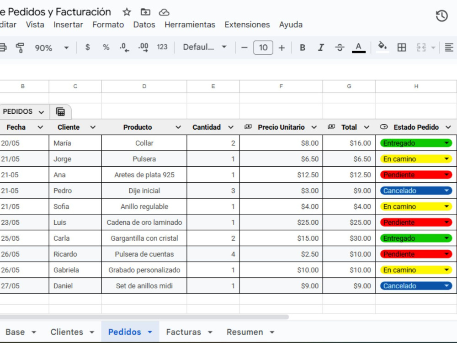Star the document title
Screen dimensions: 457x343
(127, 12)
